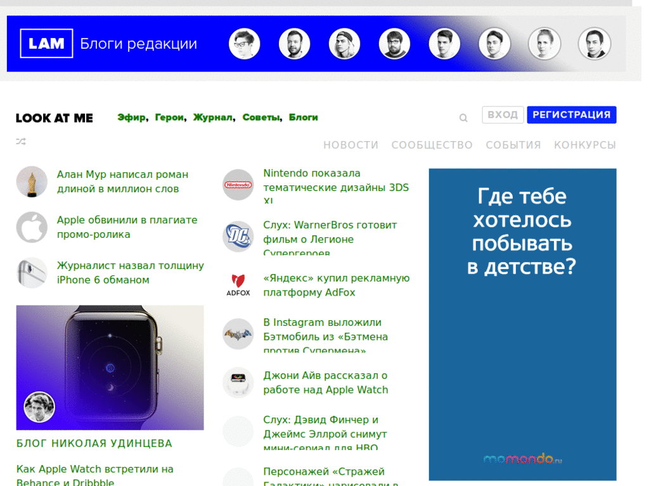
Task: Open the seventh editor avatar (woman)
Action: click(544, 44)
